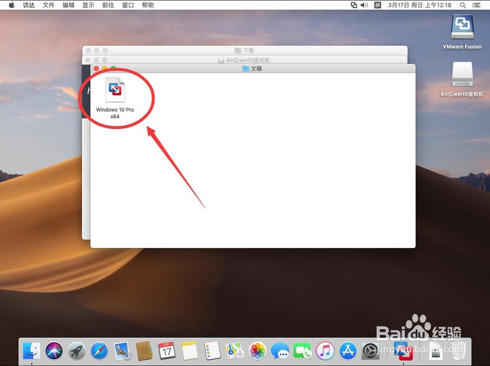490x366 pixels.
Task: Open Trash in the Dock
Action: (458, 351)
